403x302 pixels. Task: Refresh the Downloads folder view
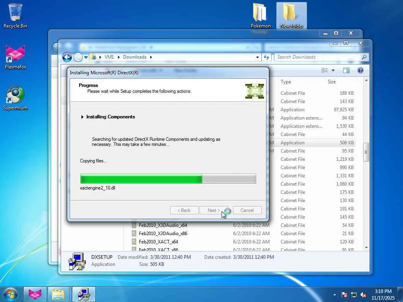coord(266,57)
